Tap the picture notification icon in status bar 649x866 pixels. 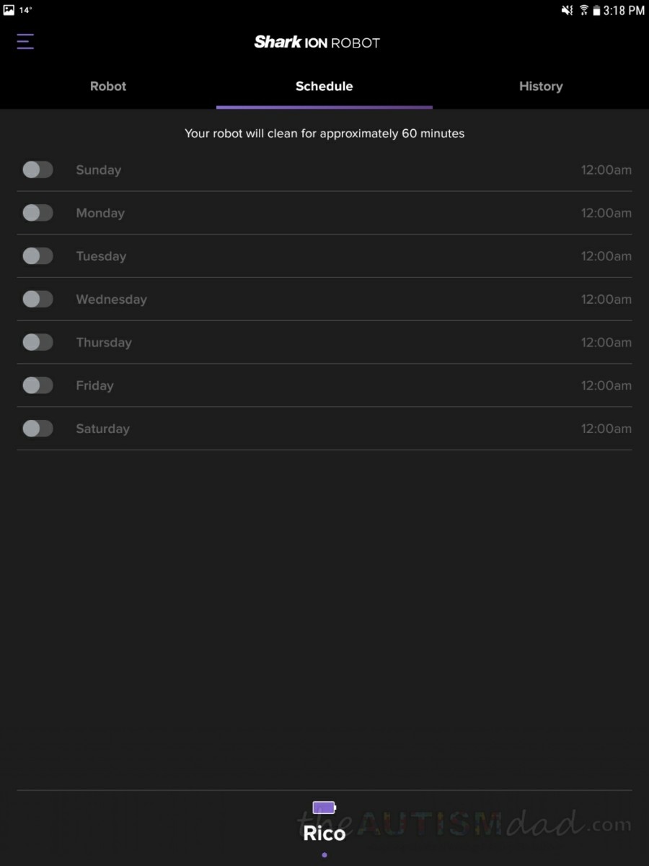(9, 10)
